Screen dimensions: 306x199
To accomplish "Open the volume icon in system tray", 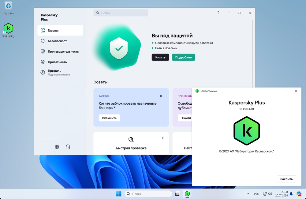I will [270, 194].
